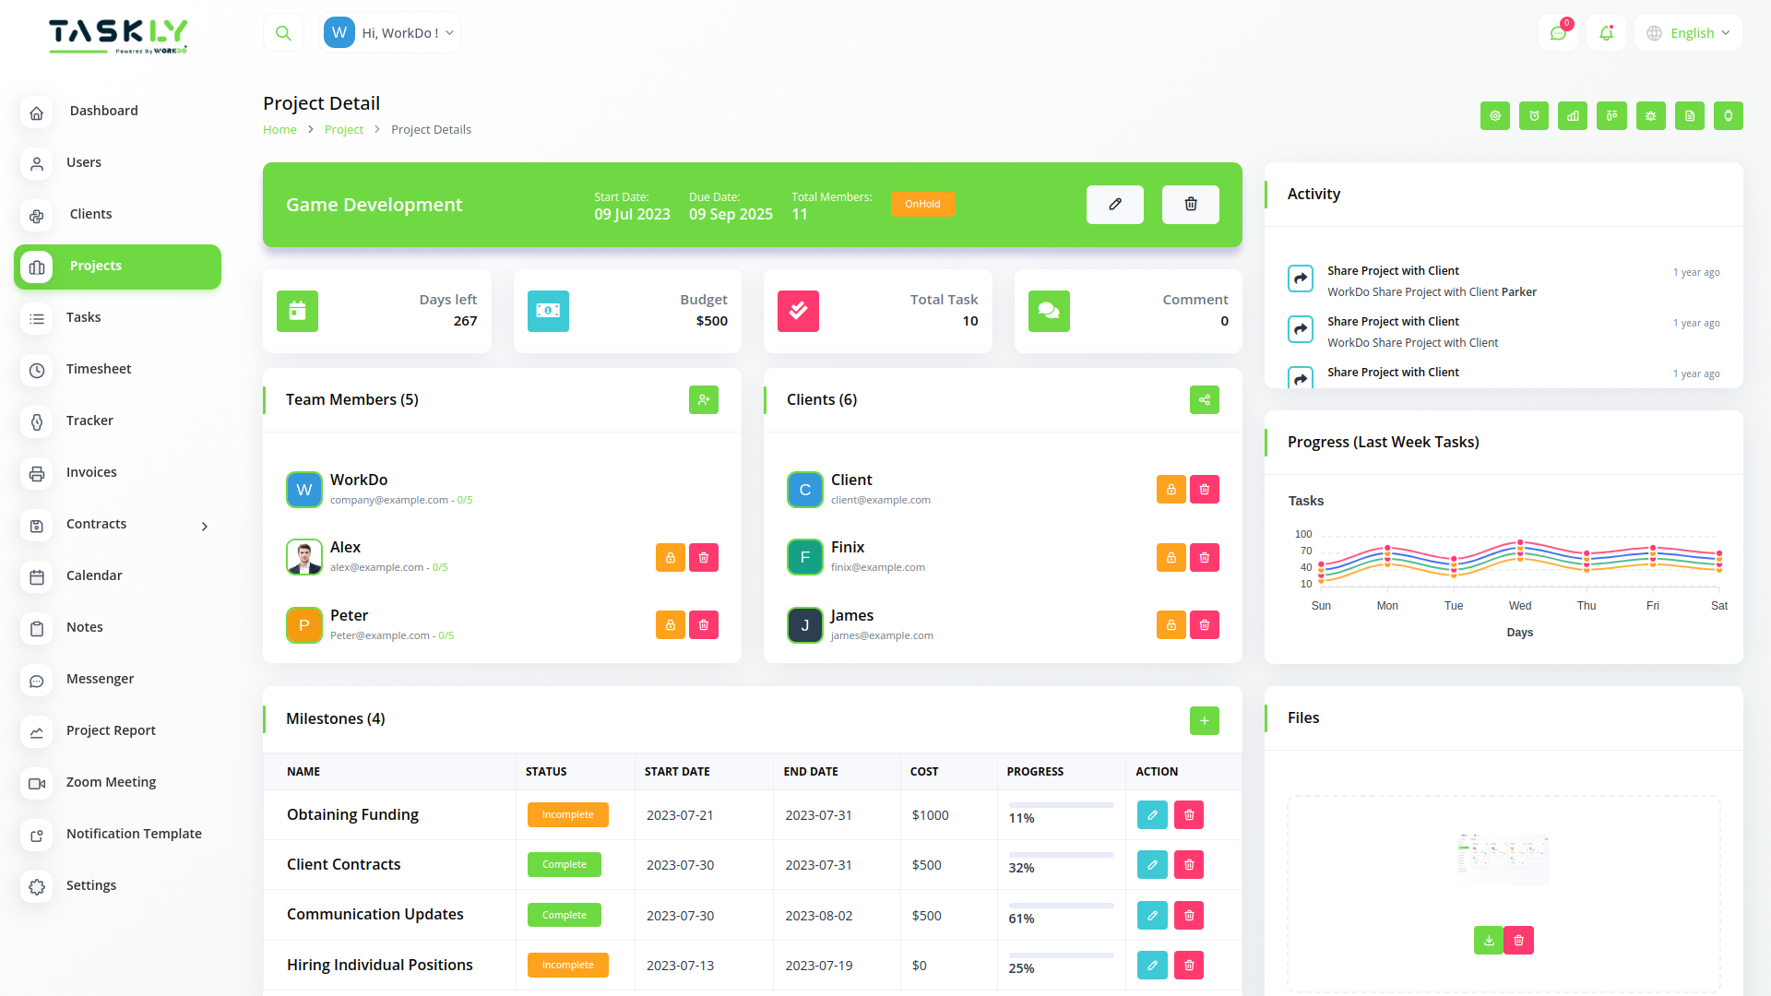Click the Project breadcrumb link
Viewport: 1771px width, 996px height.
pos(344,129)
